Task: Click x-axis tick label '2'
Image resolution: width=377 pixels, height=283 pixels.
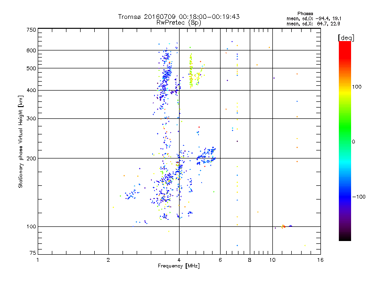Action: point(108,260)
